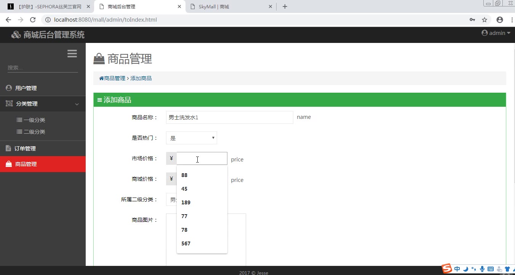Open 一级分类 submenu link
Image resolution: width=515 pixels, height=275 pixels.
click(x=34, y=120)
